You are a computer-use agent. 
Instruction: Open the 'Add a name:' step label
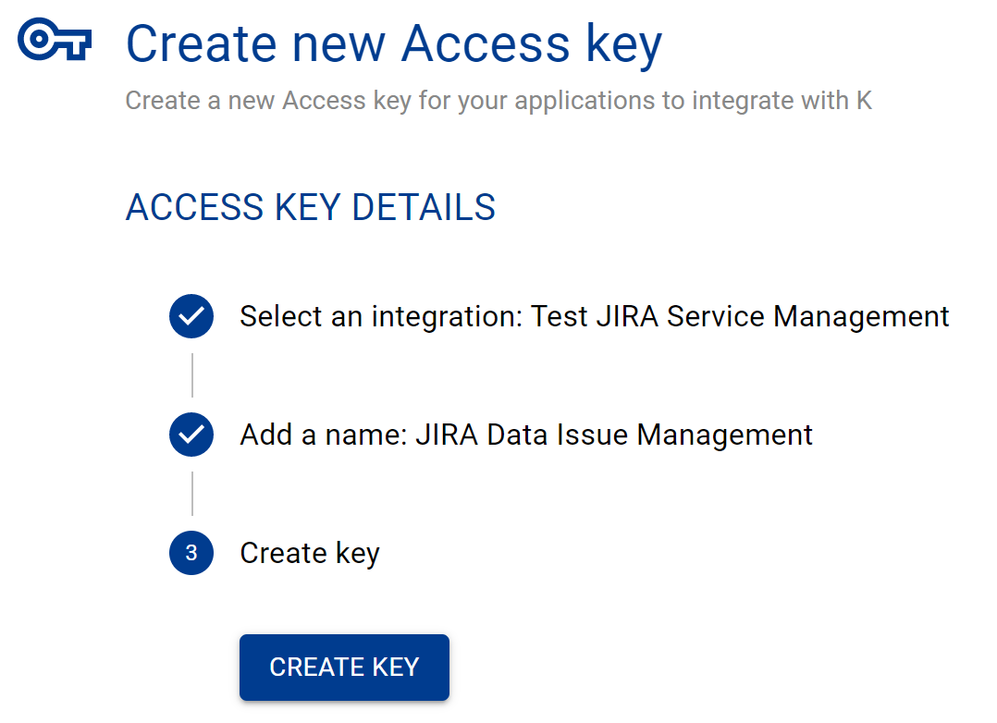coord(322,435)
